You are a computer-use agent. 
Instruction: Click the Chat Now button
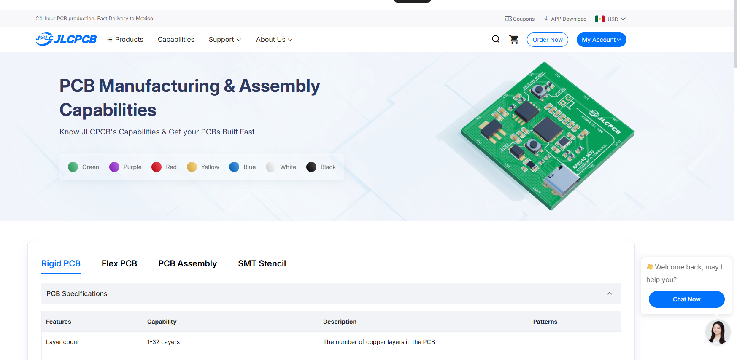686,299
